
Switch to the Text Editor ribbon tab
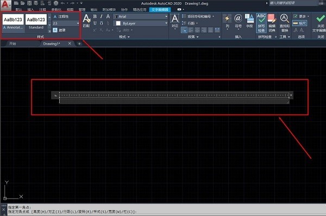160,10
